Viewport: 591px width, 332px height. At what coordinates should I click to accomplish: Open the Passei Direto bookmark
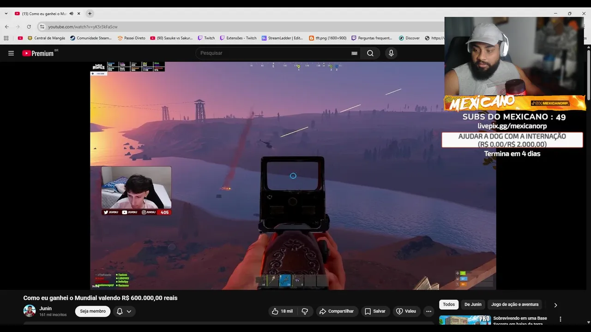pyautogui.click(x=131, y=38)
